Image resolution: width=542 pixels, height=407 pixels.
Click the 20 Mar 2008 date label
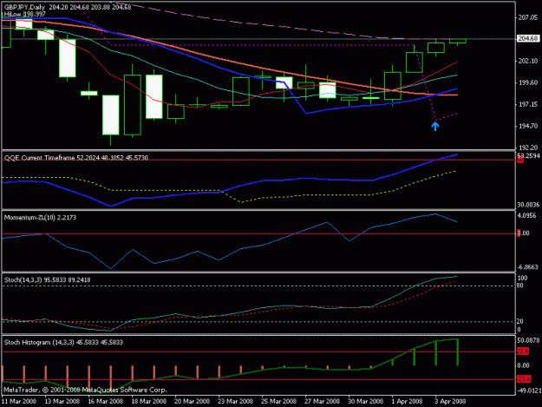click(193, 401)
